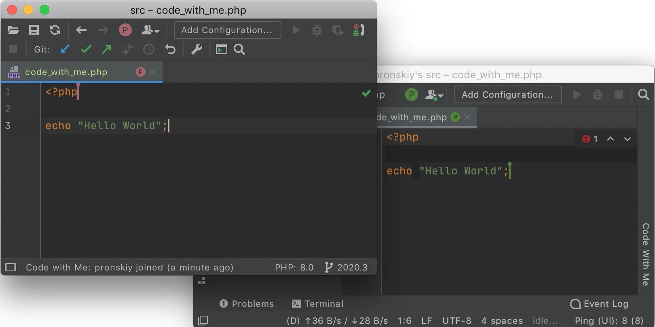Click the Run Anything window icon

click(222, 49)
